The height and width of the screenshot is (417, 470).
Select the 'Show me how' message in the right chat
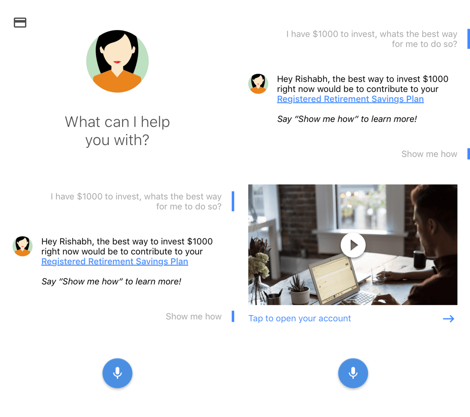pyautogui.click(x=429, y=154)
